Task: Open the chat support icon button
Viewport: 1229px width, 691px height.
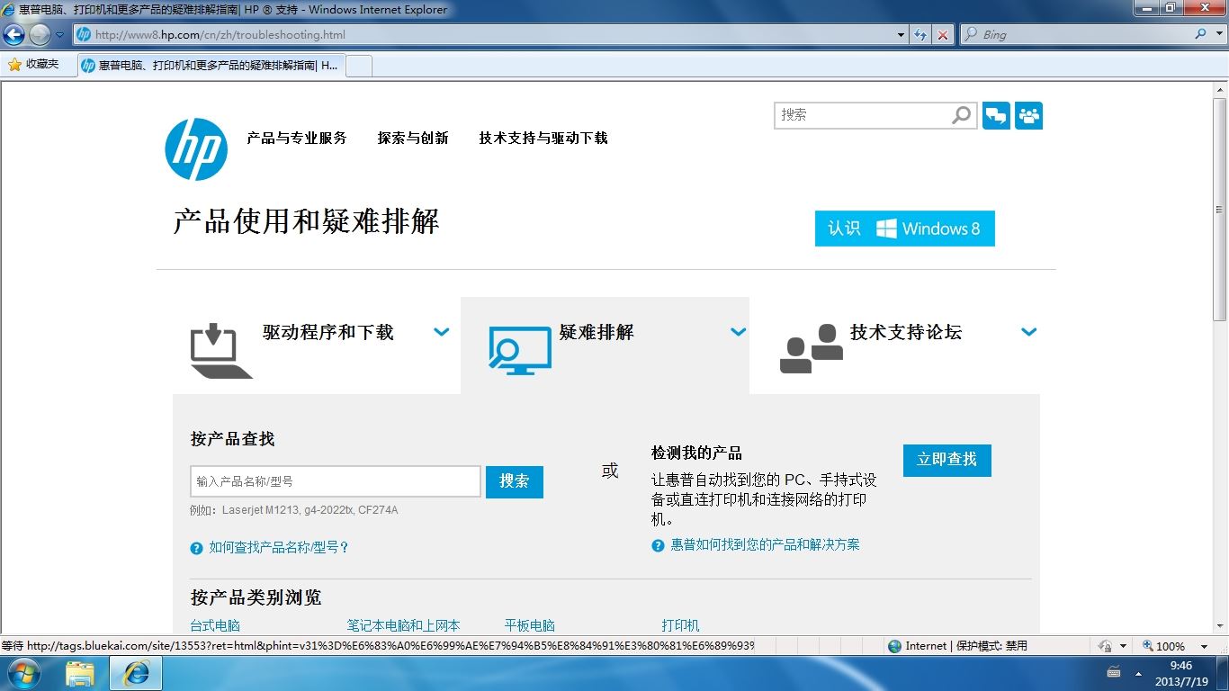Action: pyautogui.click(x=996, y=115)
